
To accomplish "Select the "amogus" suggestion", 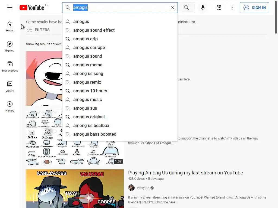I will [x=120, y=22].
